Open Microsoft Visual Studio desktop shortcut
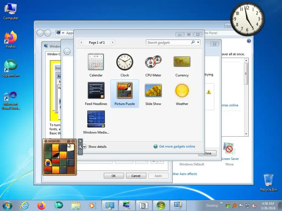Image resolution: width=282 pixels, height=211 pixels. tap(11, 101)
